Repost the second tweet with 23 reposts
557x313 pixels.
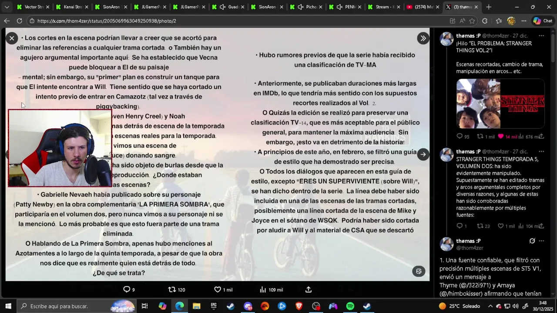483,226
